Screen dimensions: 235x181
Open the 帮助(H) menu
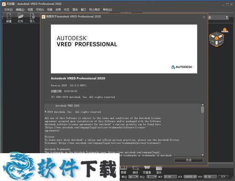(x=107, y=9)
